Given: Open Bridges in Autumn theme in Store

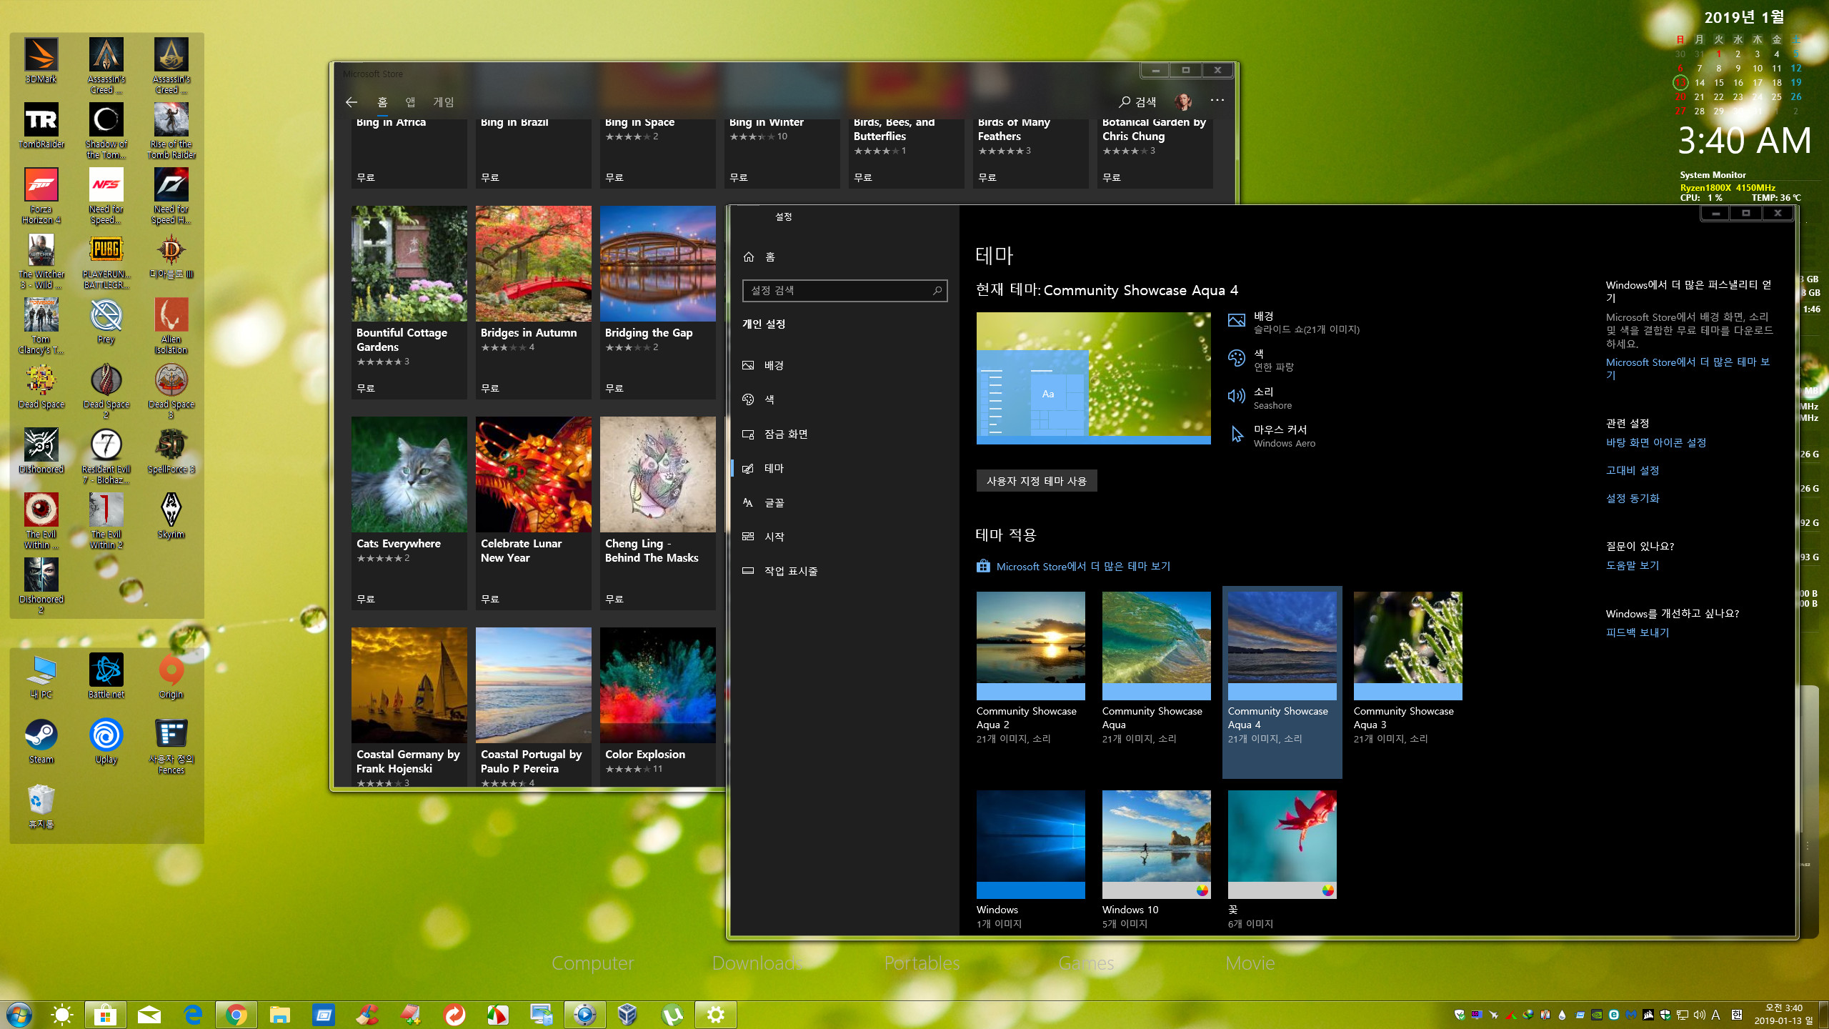Looking at the screenshot, I should pos(533,302).
